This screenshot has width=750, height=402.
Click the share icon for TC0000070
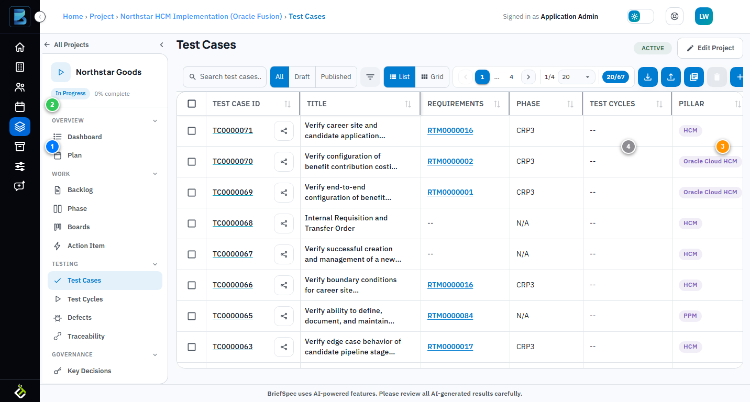click(284, 162)
